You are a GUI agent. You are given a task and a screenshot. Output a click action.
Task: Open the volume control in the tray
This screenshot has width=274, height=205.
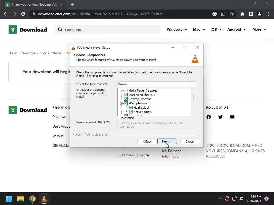pos(241,199)
